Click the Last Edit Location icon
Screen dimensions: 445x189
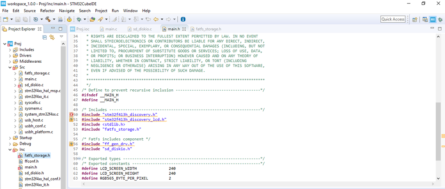coord(148,19)
